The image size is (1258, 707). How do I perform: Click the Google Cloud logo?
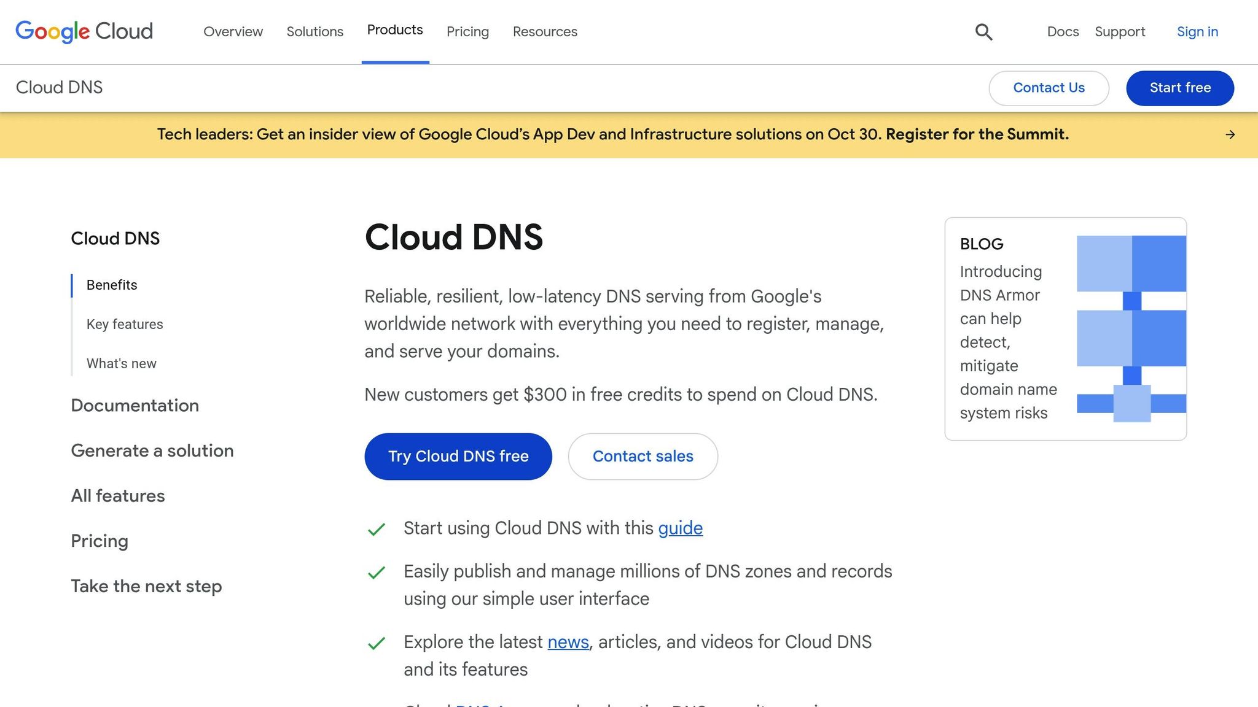(84, 31)
